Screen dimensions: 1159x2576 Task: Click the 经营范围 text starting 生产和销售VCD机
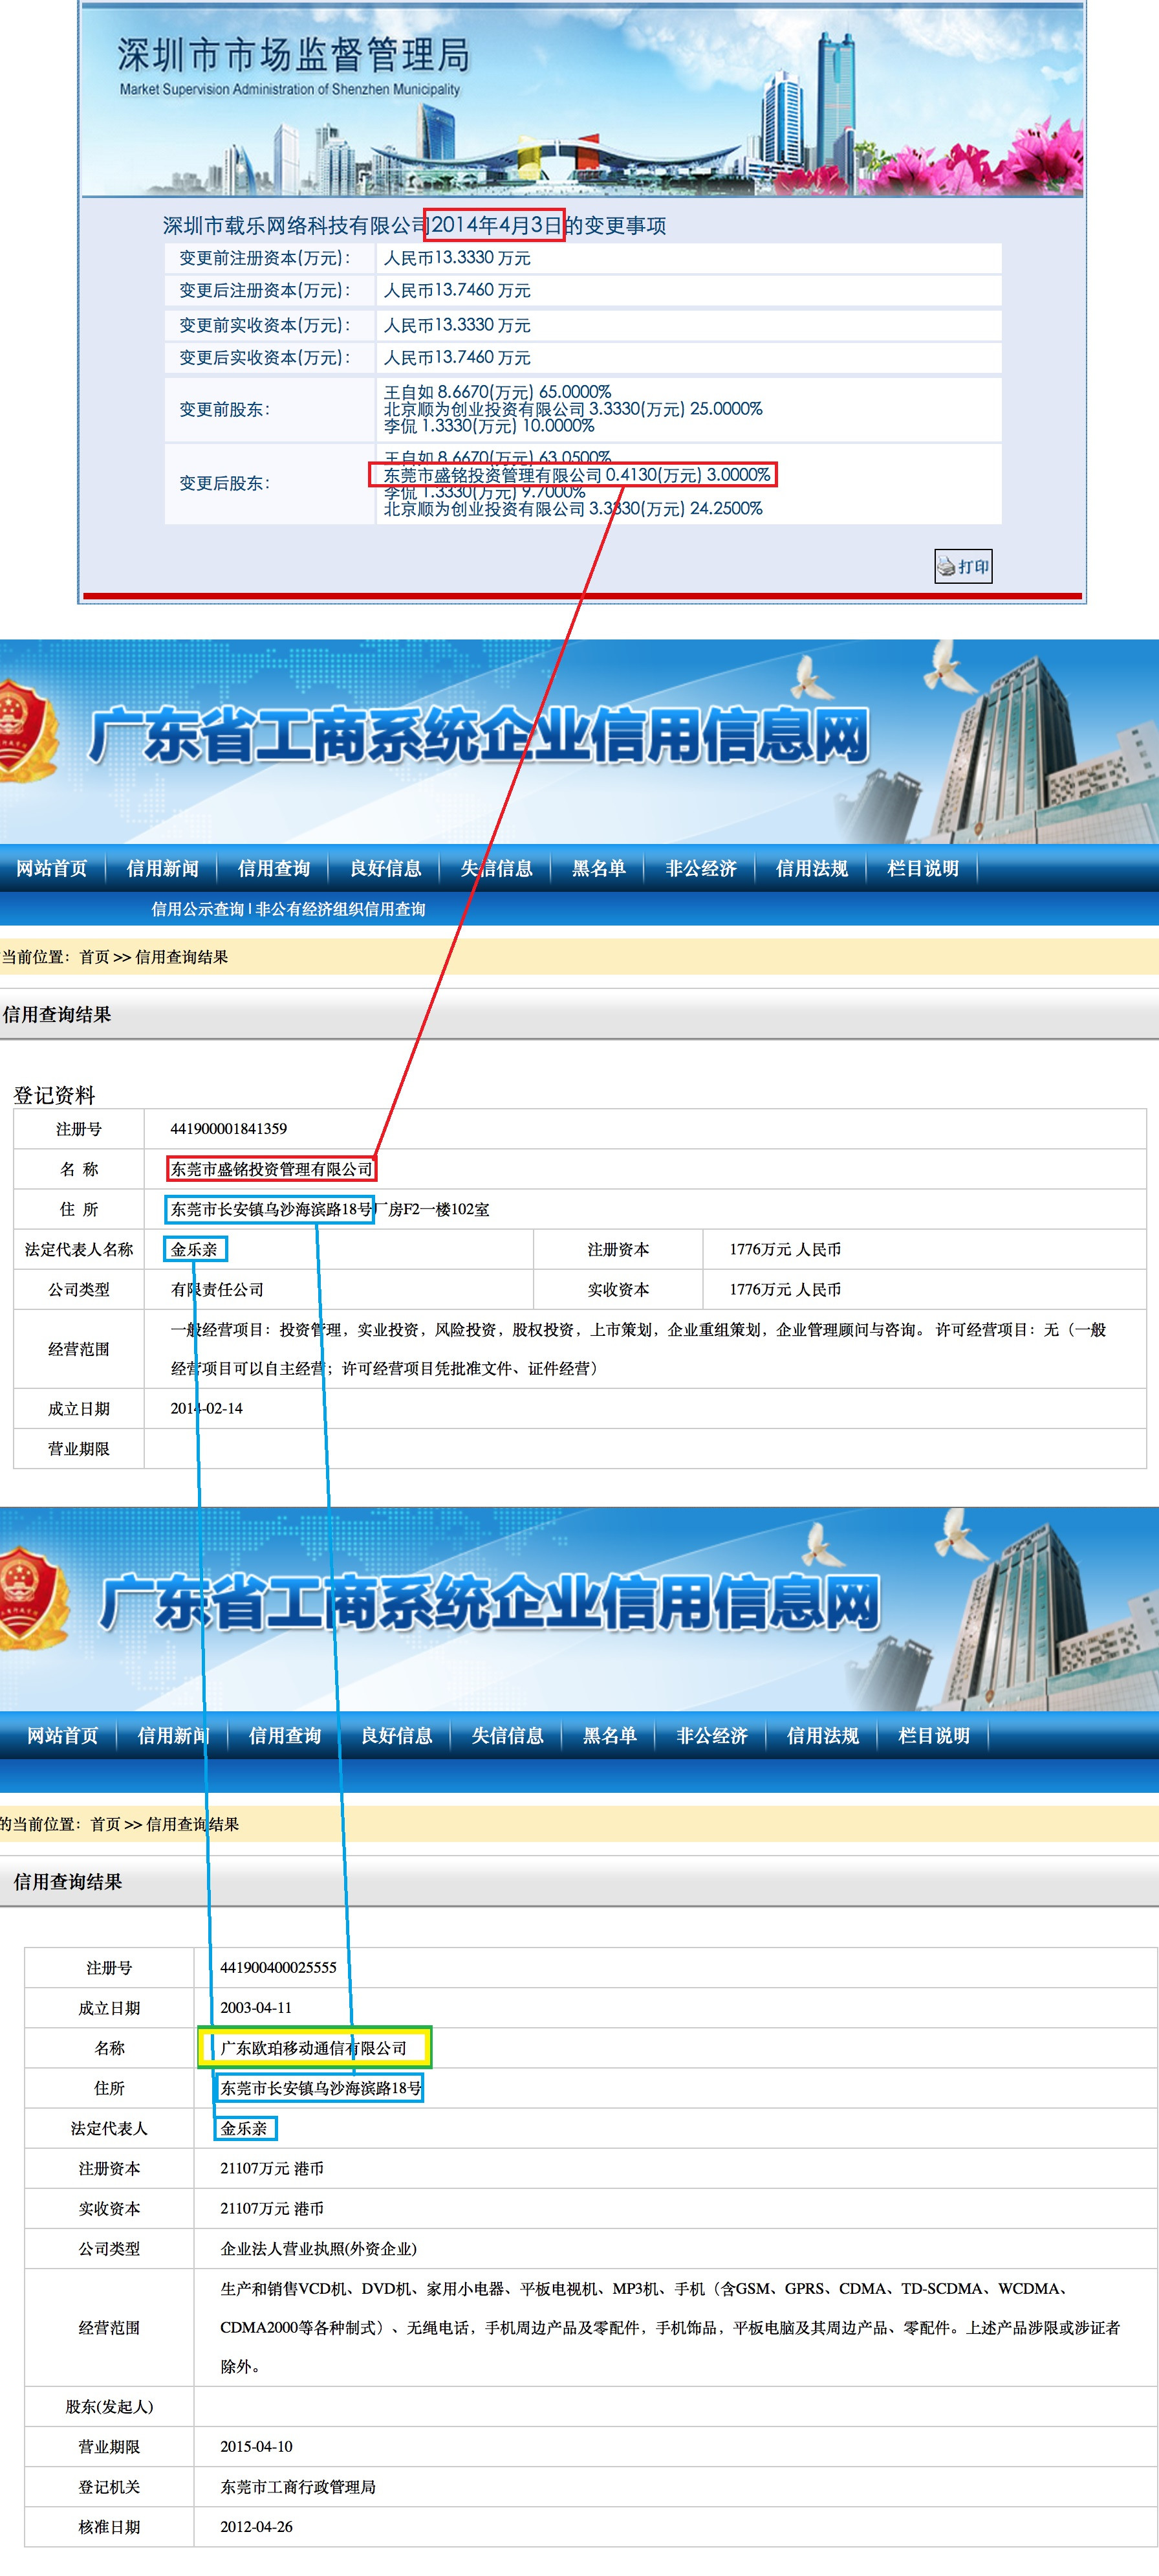point(669,2327)
